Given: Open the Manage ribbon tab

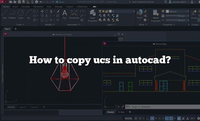Looking at the screenshot, I should click(x=59, y=6).
